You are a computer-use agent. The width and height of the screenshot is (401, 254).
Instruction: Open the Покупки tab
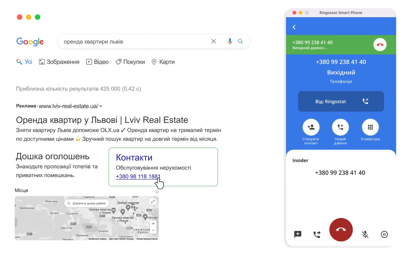point(130,62)
